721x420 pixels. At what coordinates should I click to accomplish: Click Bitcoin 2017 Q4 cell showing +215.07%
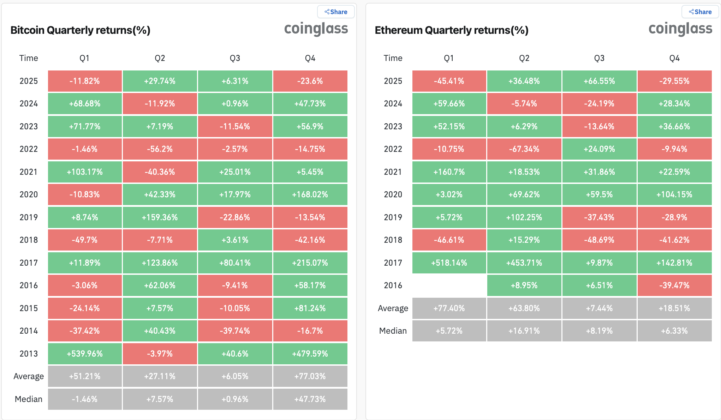[310, 263]
